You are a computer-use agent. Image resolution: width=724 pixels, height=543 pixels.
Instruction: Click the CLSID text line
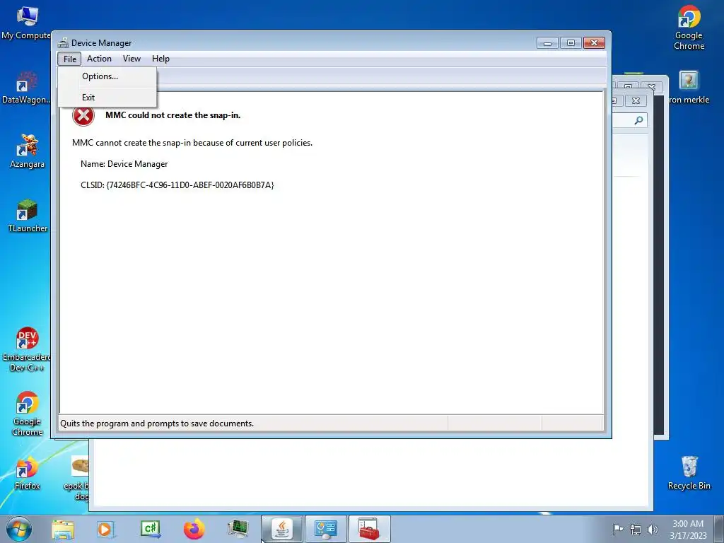click(177, 185)
